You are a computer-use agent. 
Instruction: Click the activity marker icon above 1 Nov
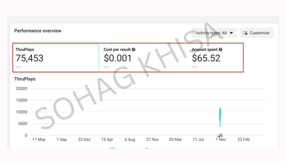pos(220,136)
